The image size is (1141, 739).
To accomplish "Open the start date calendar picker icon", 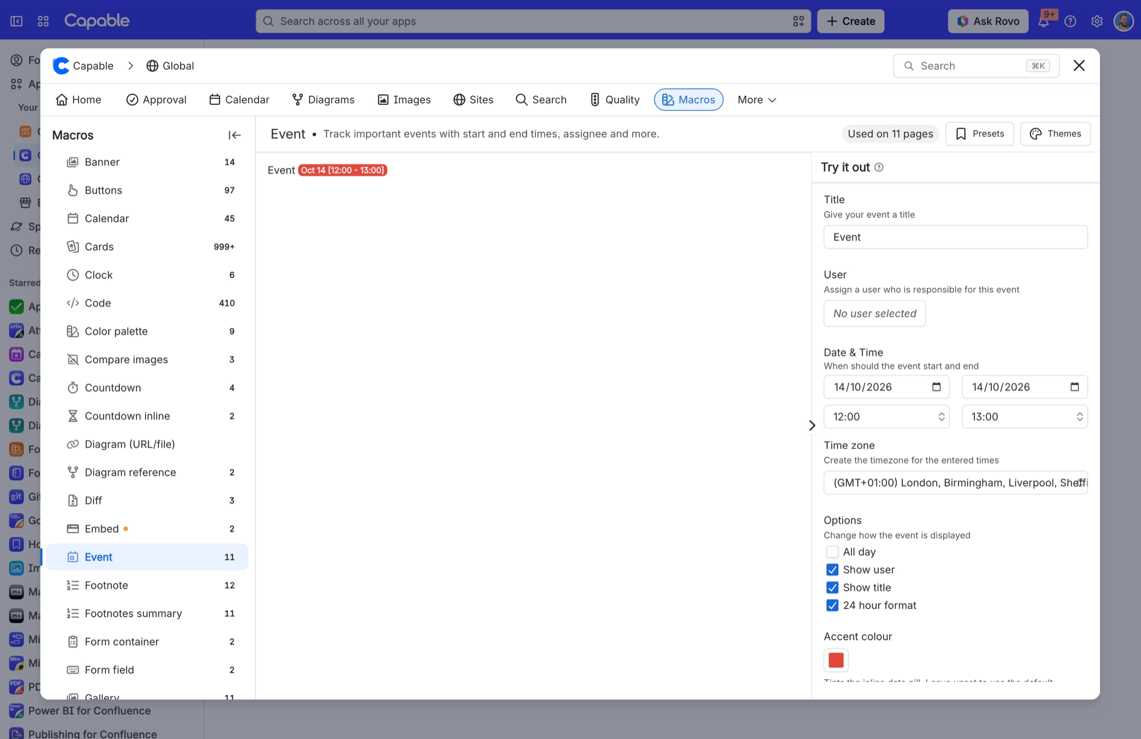I will pyautogui.click(x=936, y=387).
